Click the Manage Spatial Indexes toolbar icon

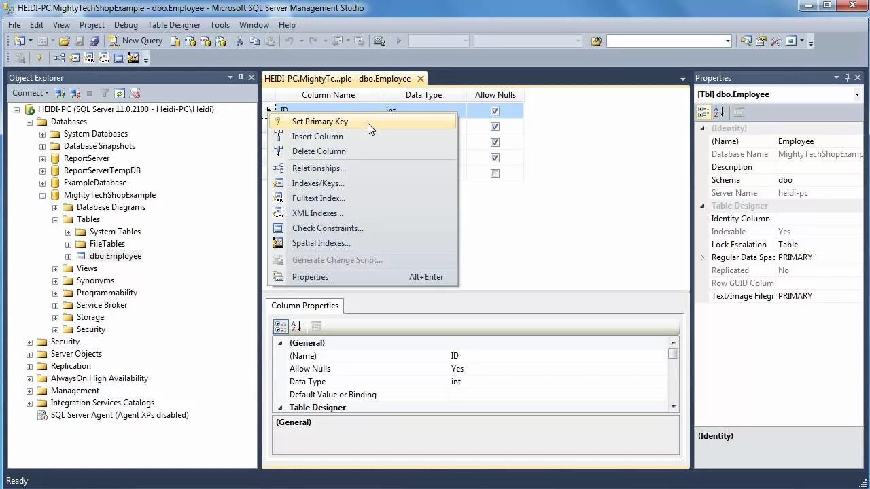point(133,58)
